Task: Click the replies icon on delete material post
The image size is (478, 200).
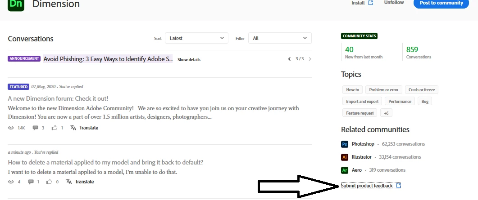Action: coord(31,182)
